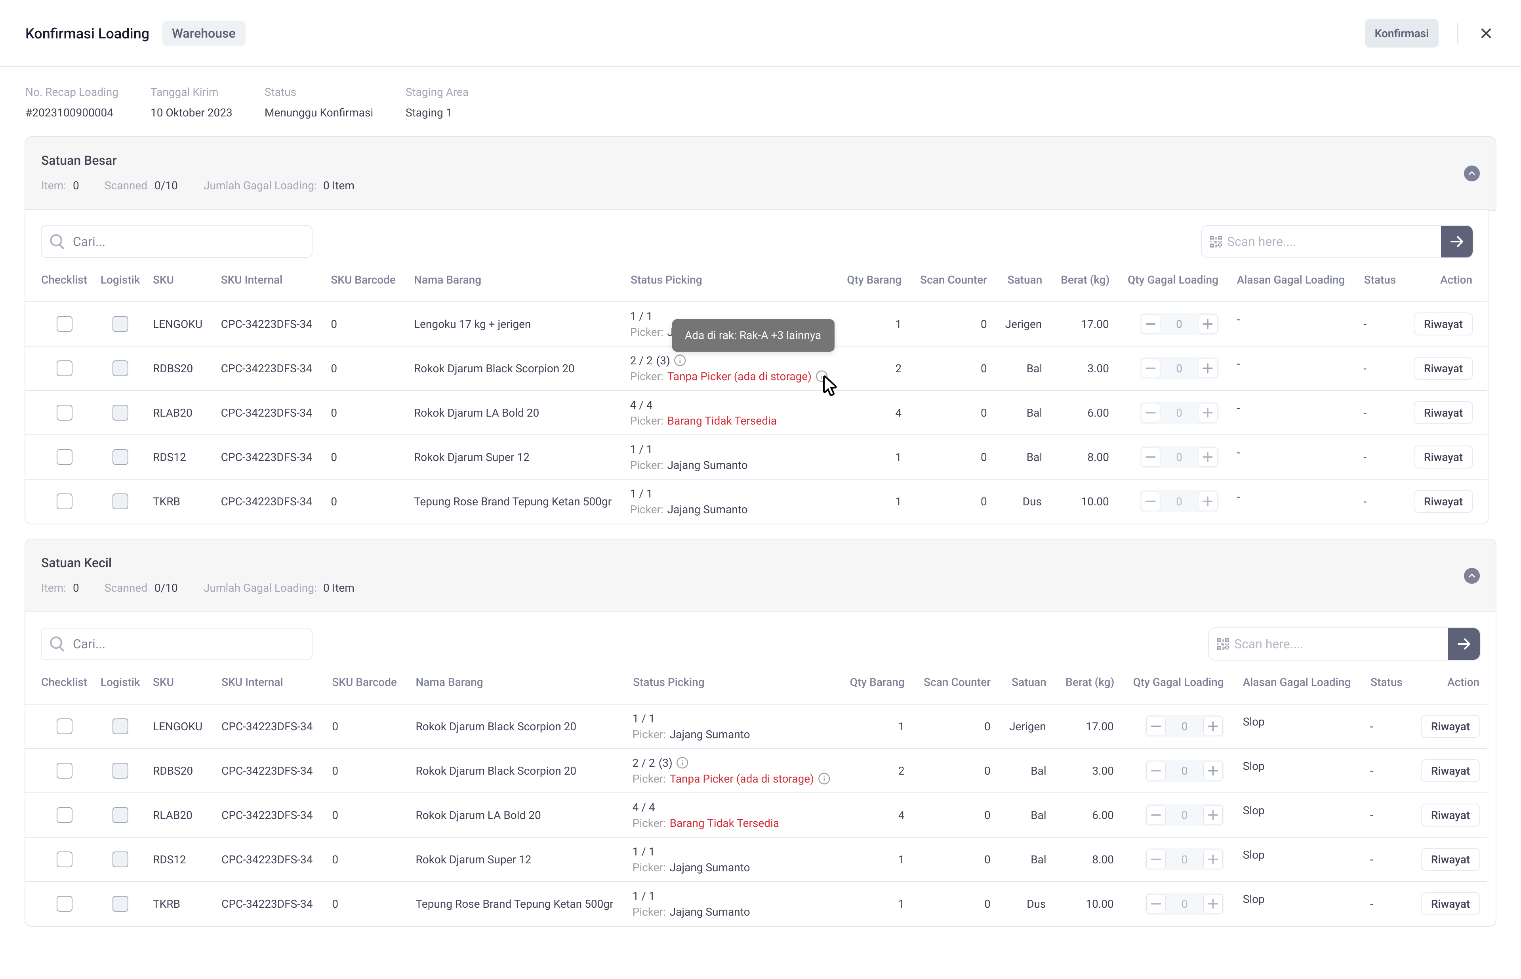
Task: Click plus icon for TKRB row in Satuan Kecil
Action: pos(1212,904)
